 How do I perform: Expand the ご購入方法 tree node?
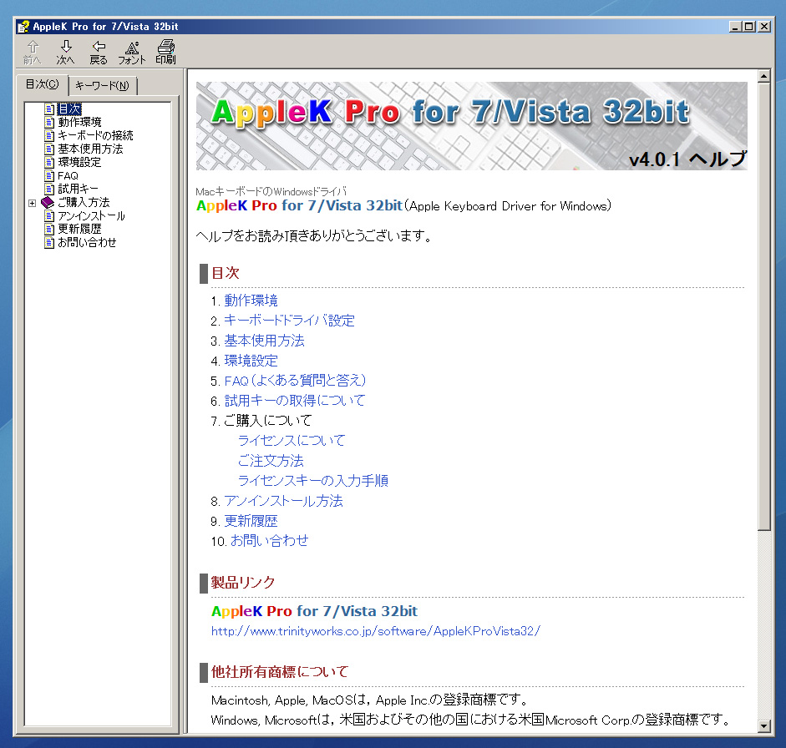pyautogui.click(x=32, y=203)
